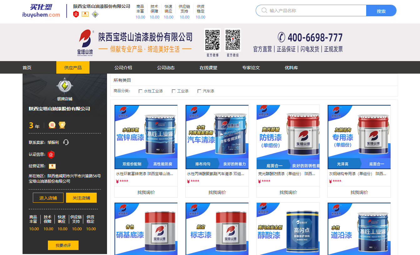Click the gold trophy badge in sidebar
Screen dimensions: 420x255
(x=62, y=125)
